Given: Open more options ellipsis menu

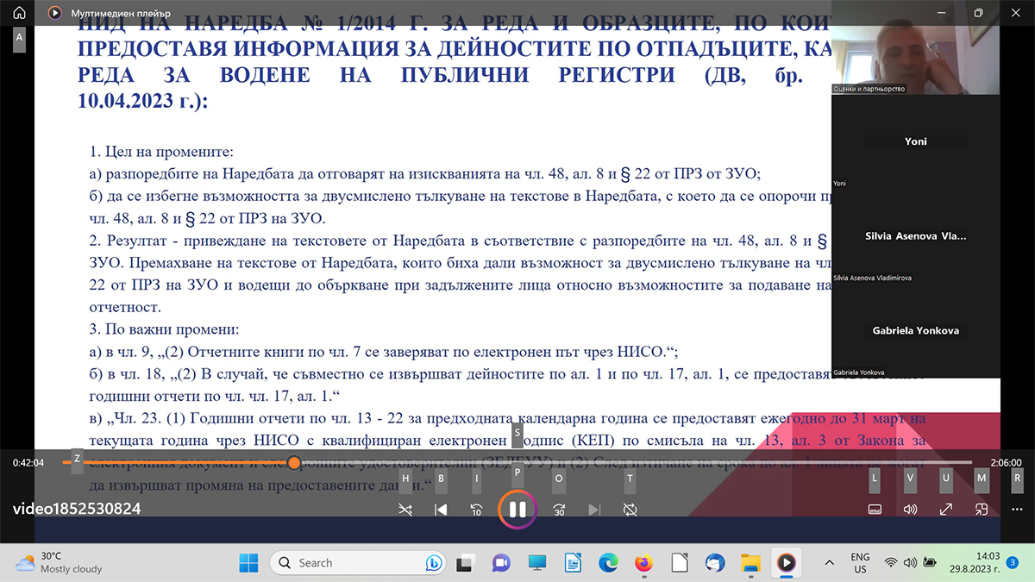Looking at the screenshot, I should pyautogui.click(x=1017, y=510).
